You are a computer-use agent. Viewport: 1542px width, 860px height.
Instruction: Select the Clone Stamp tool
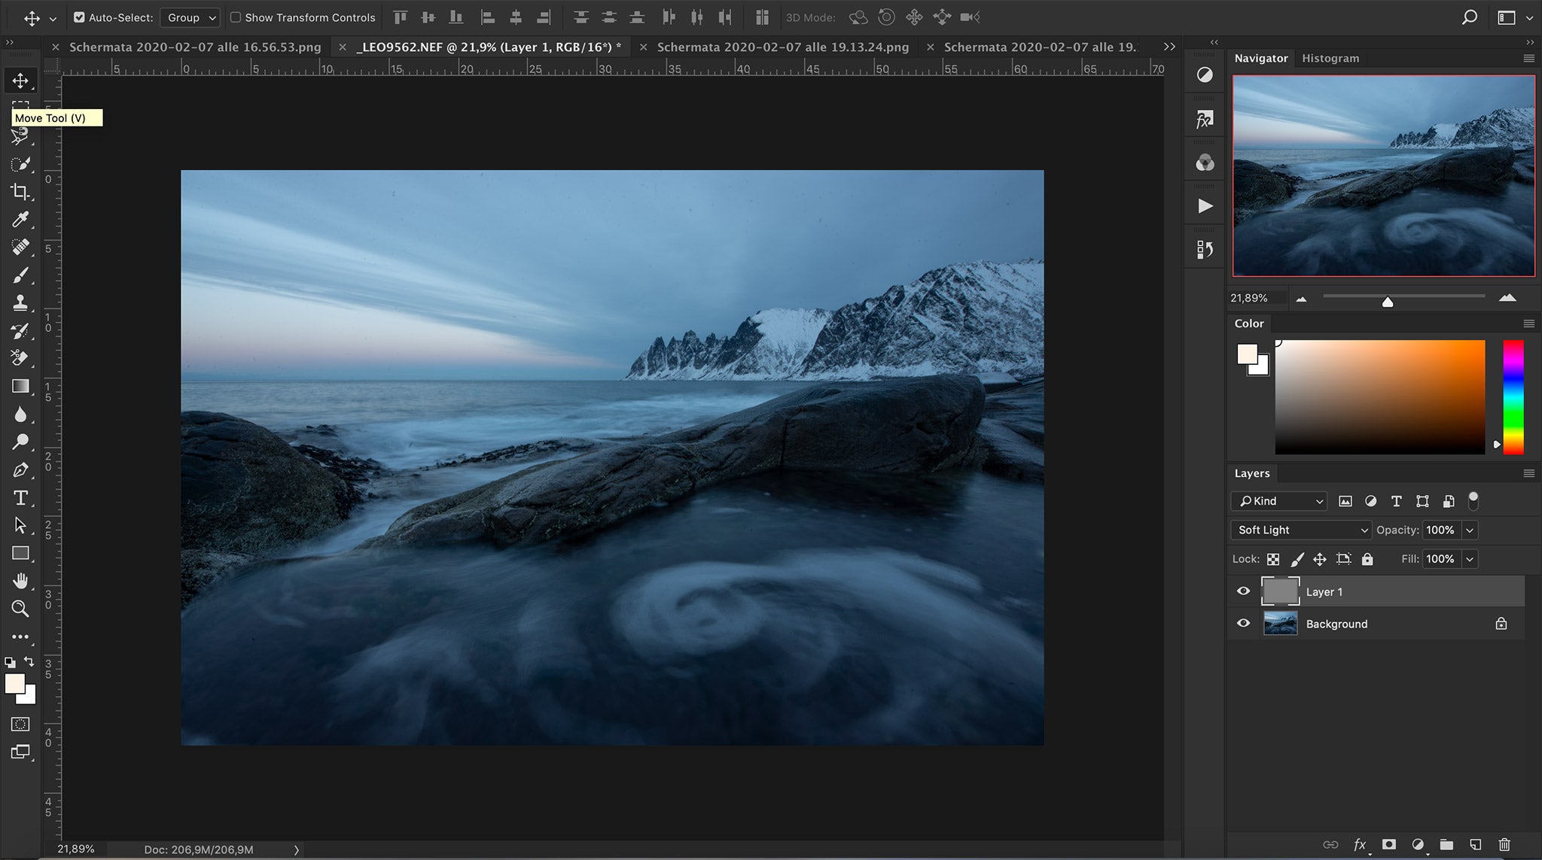click(20, 302)
